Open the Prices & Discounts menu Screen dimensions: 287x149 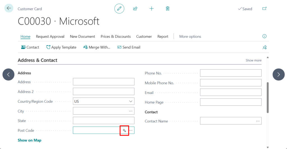115,37
